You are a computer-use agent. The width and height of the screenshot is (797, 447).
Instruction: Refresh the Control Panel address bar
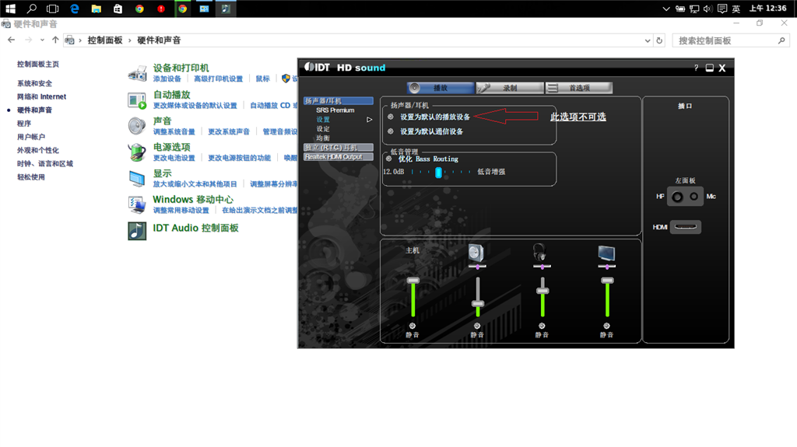[x=659, y=40]
